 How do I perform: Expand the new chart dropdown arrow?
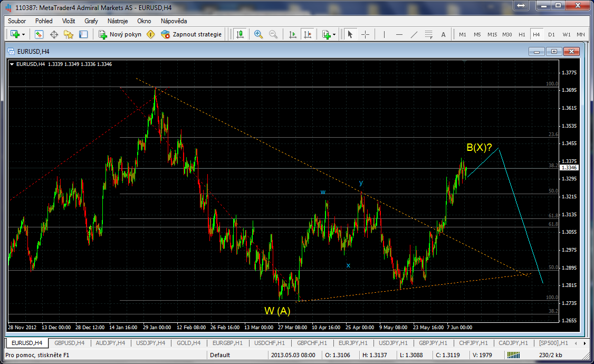coord(24,35)
